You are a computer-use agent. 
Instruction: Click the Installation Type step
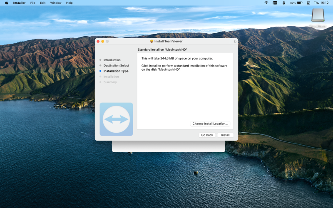(116, 71)
